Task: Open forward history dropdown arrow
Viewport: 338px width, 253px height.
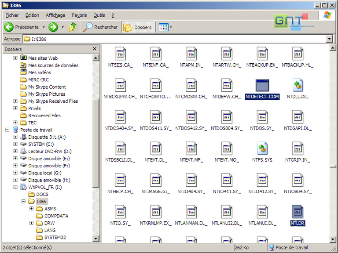Action: 62,27
